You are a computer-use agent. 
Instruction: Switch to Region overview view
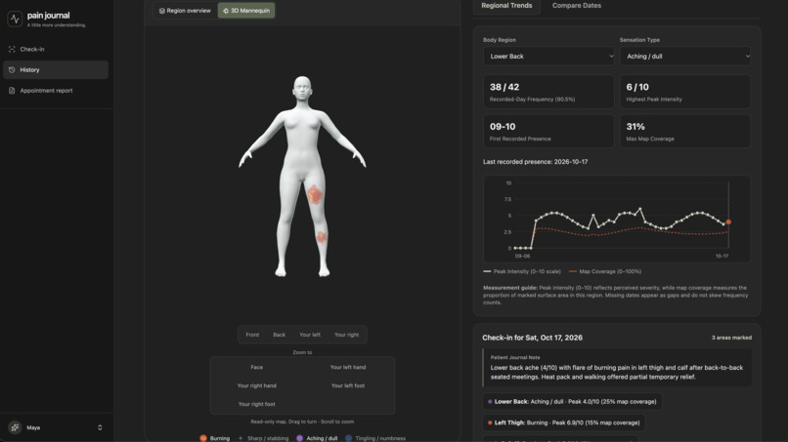tap(185, 11)
